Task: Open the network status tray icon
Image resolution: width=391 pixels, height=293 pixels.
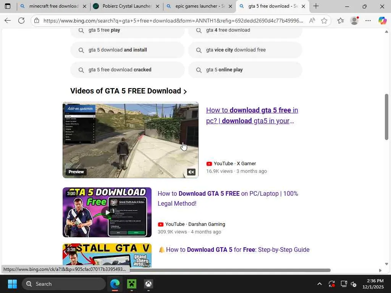Action: pos(344,284)
